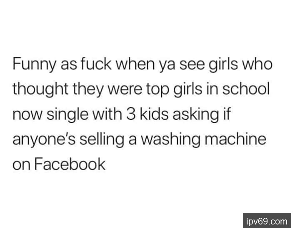Click the word "school" ending line two
300x237 pixels.
246,89
